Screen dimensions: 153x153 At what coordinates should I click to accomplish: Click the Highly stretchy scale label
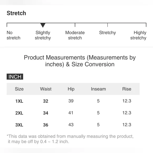138,35
